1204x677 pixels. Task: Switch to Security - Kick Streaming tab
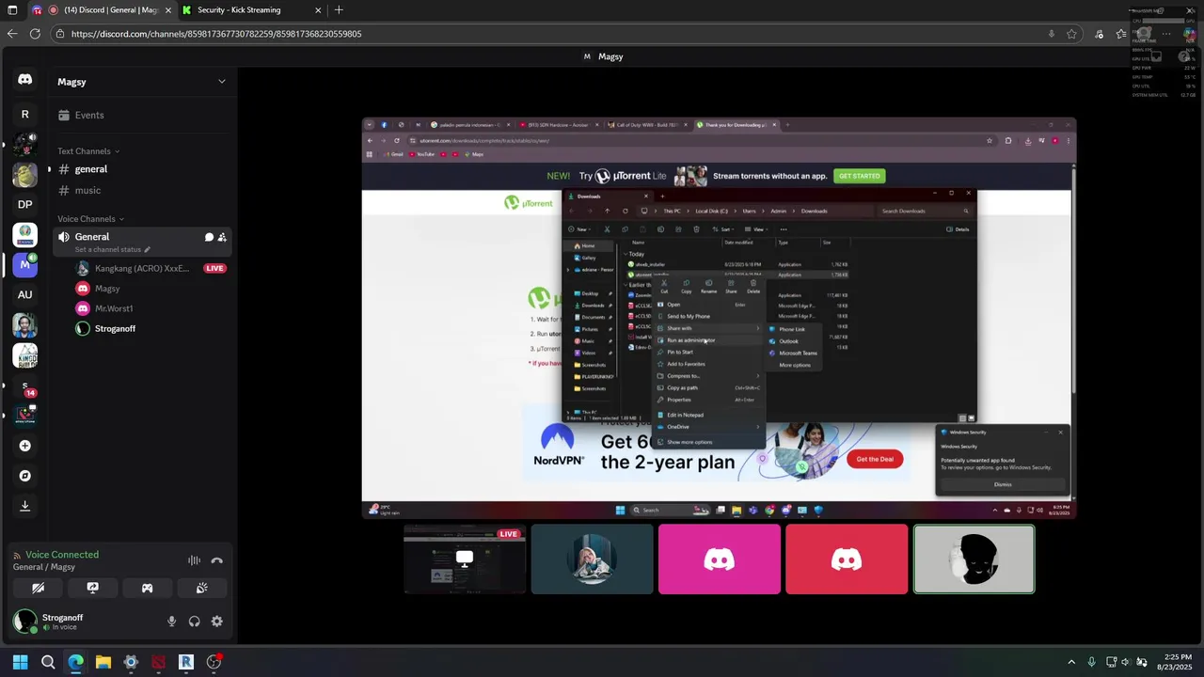click(x=251, y=10)
